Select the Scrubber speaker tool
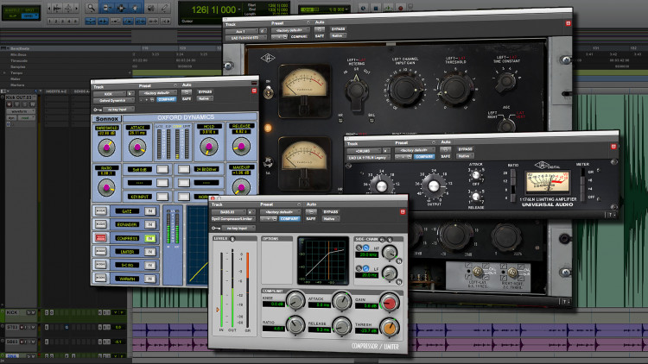The height and width of the screenshot is (364, 648). click(150, 8)
